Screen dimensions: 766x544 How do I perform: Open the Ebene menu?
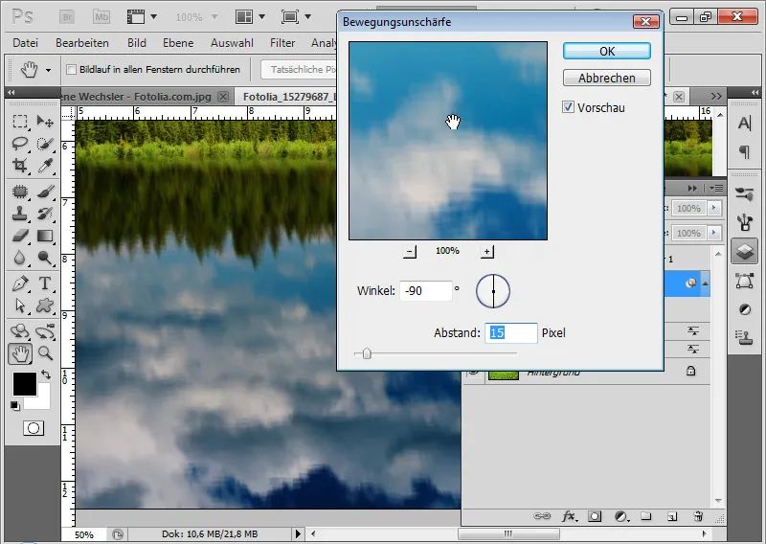click(178, 43)
